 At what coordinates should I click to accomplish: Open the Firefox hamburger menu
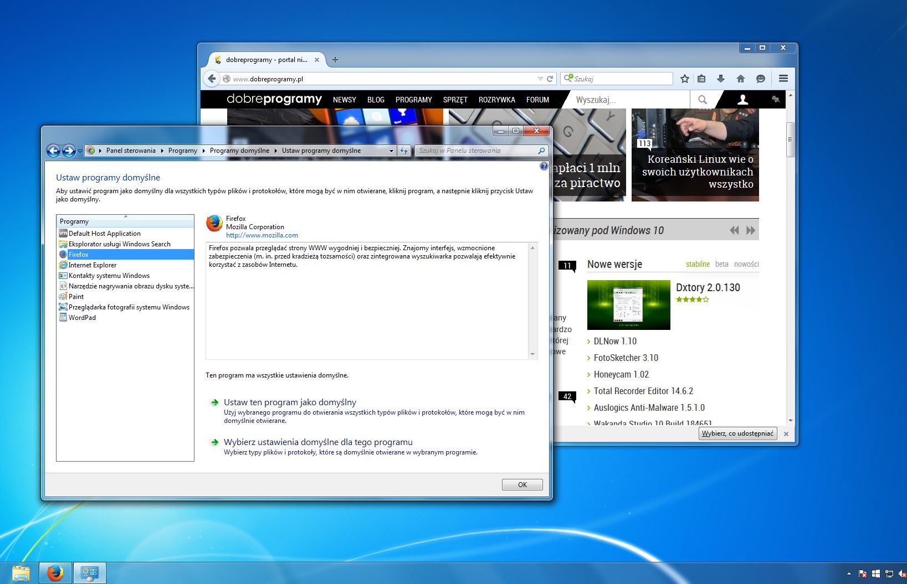783,78
